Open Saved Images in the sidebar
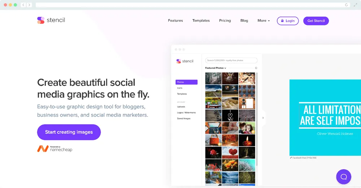Image resolution: width=361 pixels, height=188 pixels. (183, 119)
